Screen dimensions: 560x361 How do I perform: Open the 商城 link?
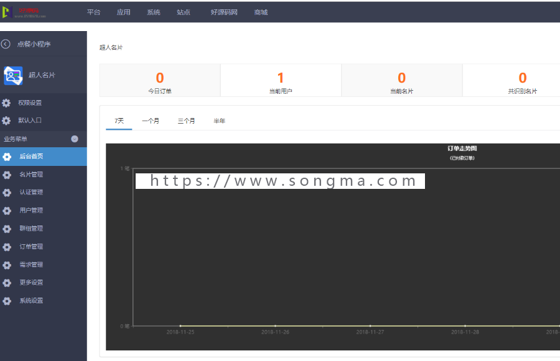point(261,11)
